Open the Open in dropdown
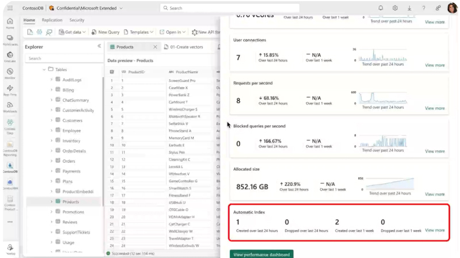The height and width of the screenshot is (258, 460). tap(172, 32)
